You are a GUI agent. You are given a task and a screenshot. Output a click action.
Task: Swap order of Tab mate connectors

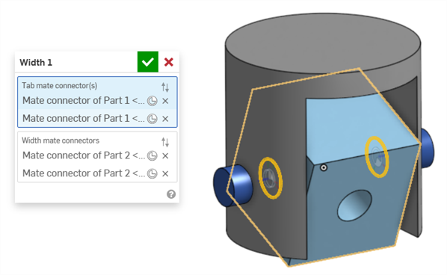click(165, 87)
